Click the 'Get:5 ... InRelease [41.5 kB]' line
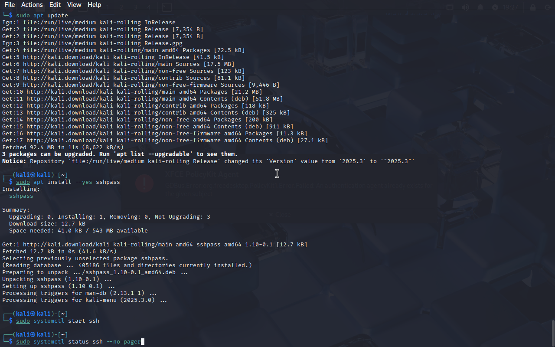The height and width of the screenshot is (347, 555). click(x=113, y=57)
